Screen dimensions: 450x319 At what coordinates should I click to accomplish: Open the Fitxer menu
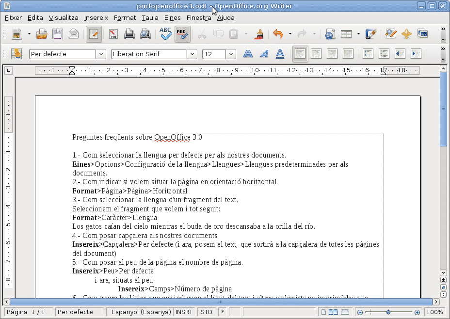tap(13, 18)
